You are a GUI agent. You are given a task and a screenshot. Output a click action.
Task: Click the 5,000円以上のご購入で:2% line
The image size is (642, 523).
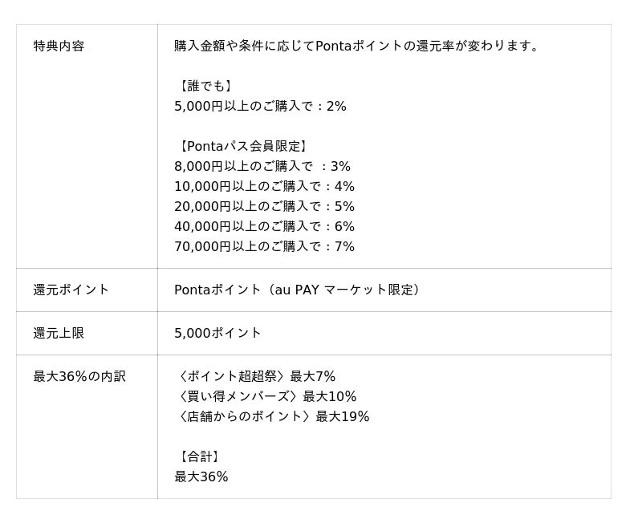pos(260,107)
